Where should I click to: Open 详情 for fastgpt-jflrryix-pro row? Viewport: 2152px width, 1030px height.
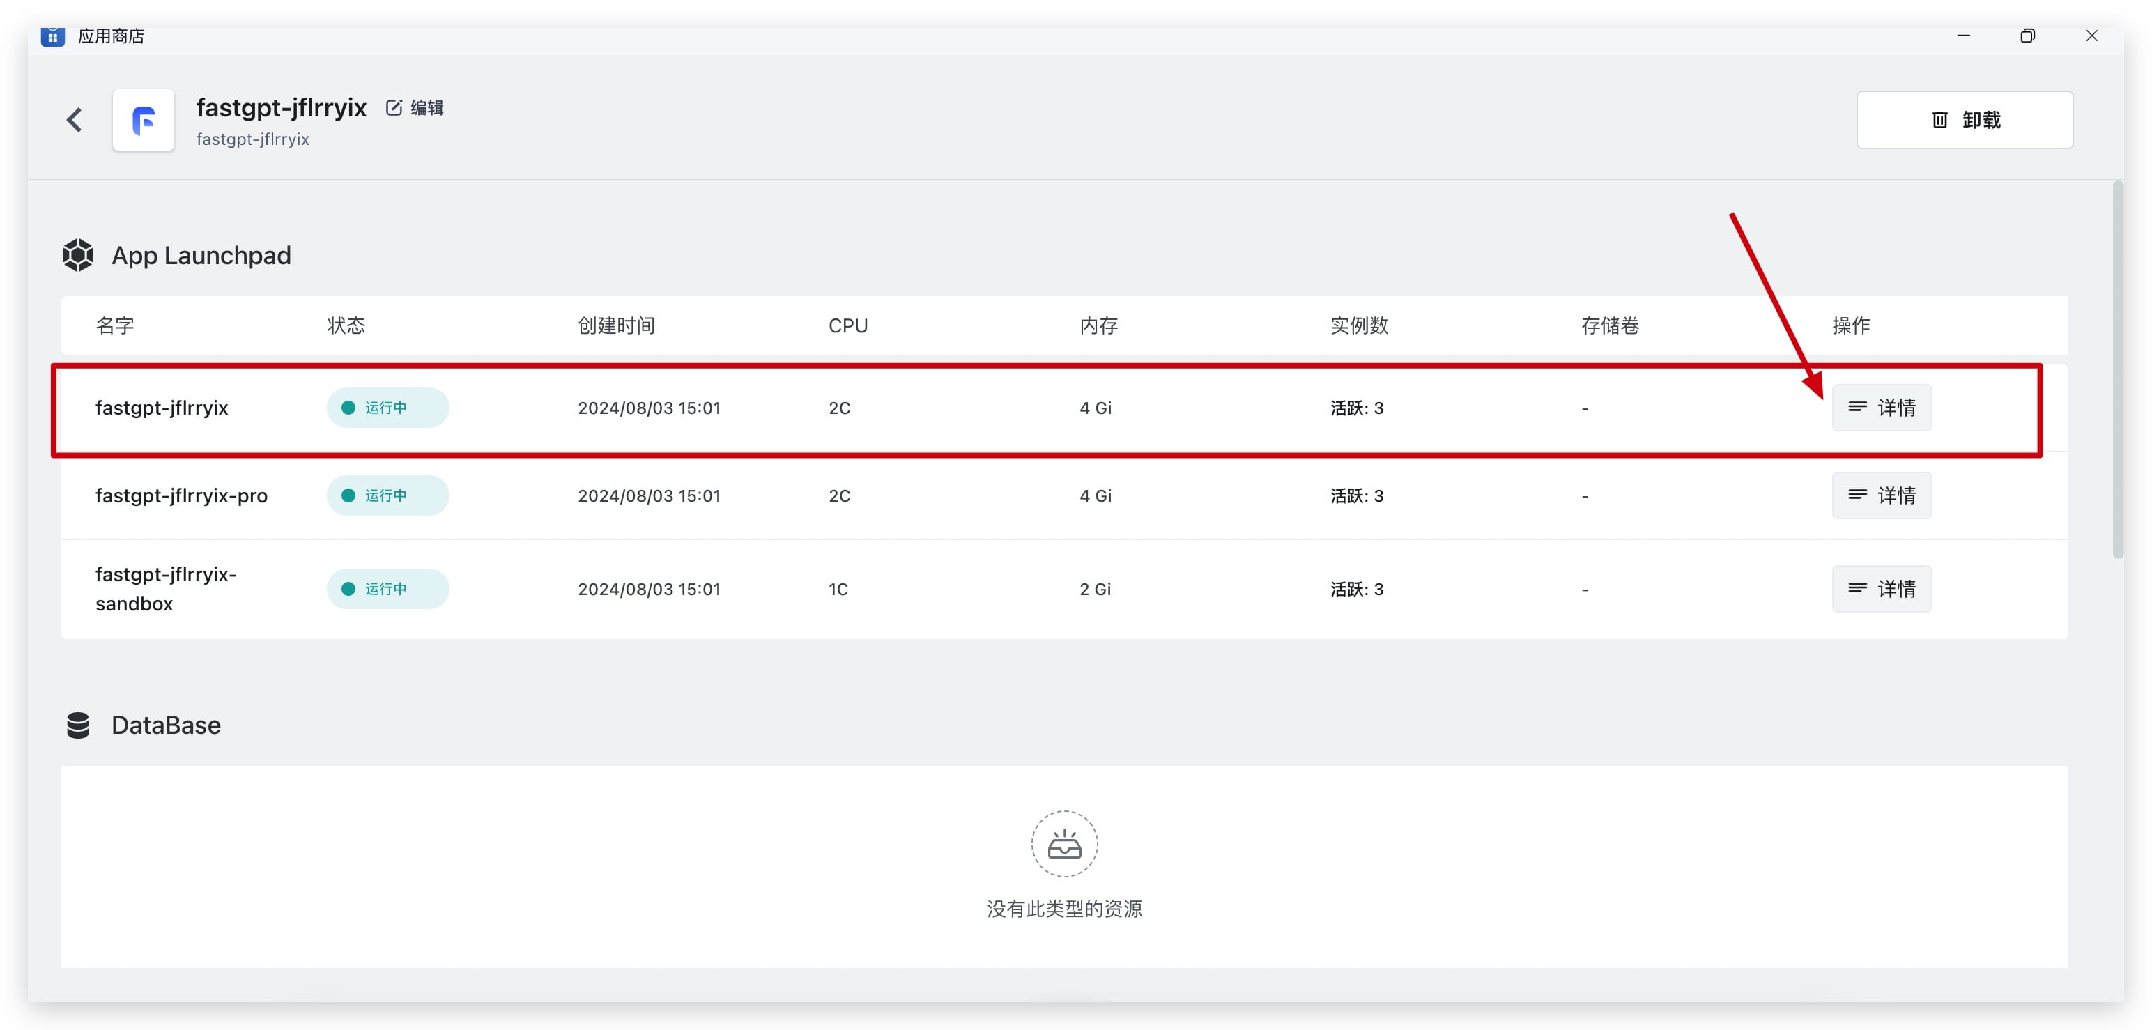1882,495
